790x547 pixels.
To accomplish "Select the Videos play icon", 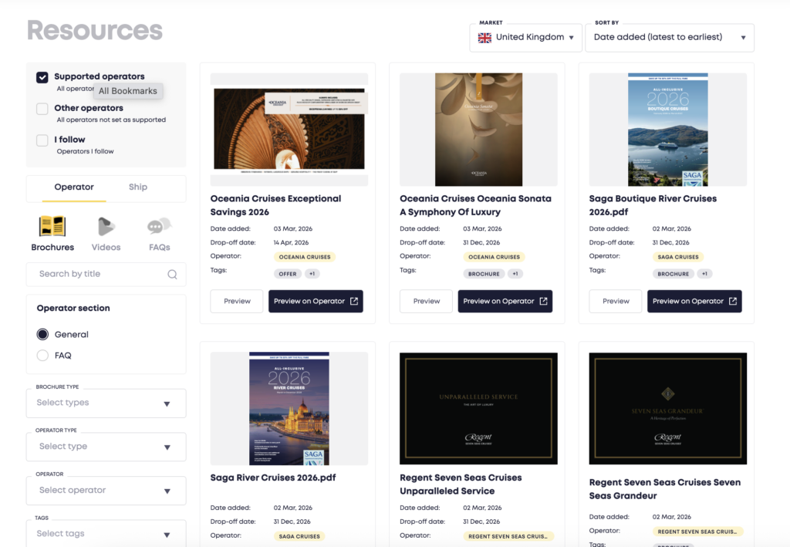I will coord(106,227).
